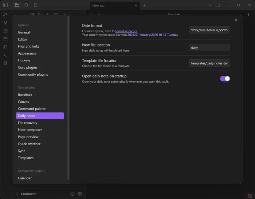The width and height of the screenshot is (255, 199).
Task: Open the more options vertical dots
Action: click(x=248, y=15)
